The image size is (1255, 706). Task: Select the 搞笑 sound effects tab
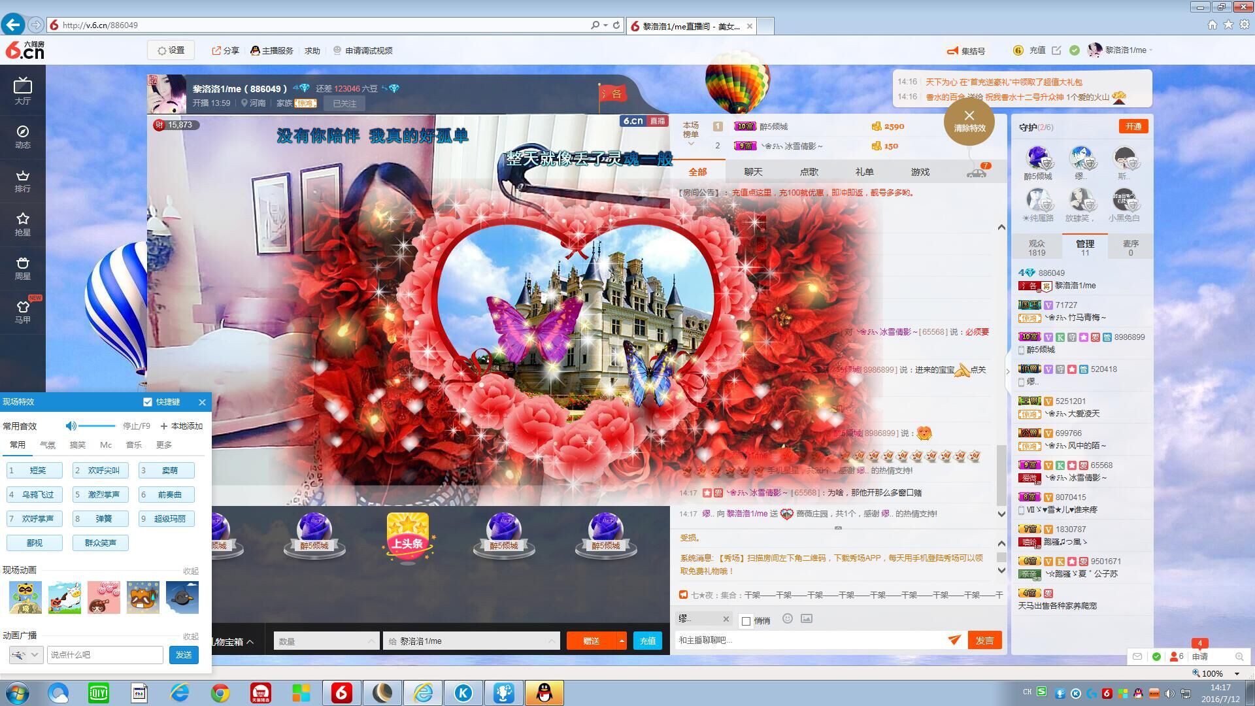(77, 445)
